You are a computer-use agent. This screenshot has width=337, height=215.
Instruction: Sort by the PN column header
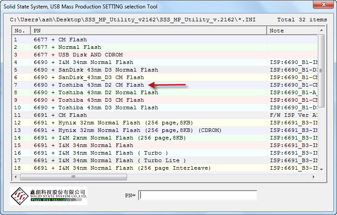[149, 31]
